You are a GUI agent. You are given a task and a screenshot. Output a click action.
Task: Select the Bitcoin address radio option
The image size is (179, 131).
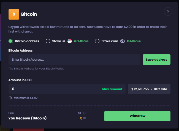coord(11,41)
